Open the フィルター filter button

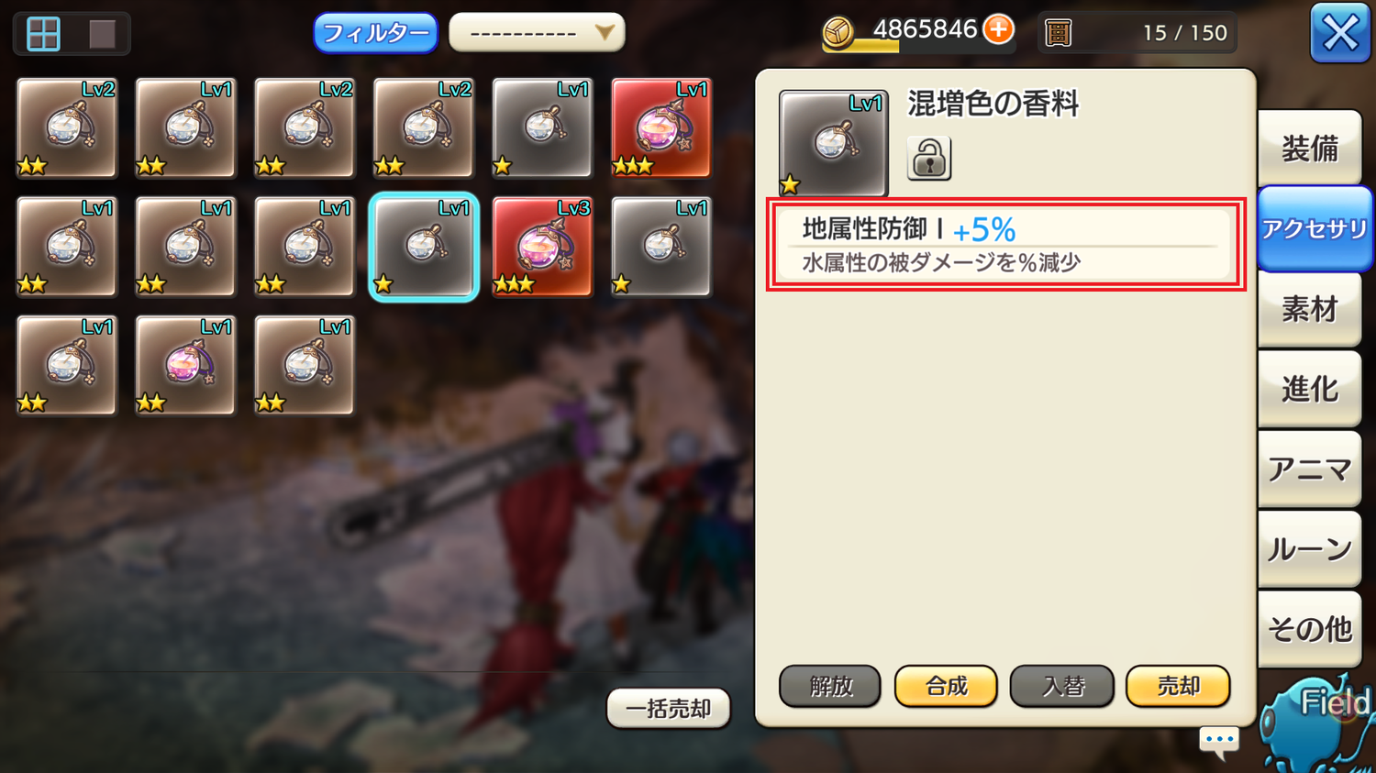click(x=375, y=33)
